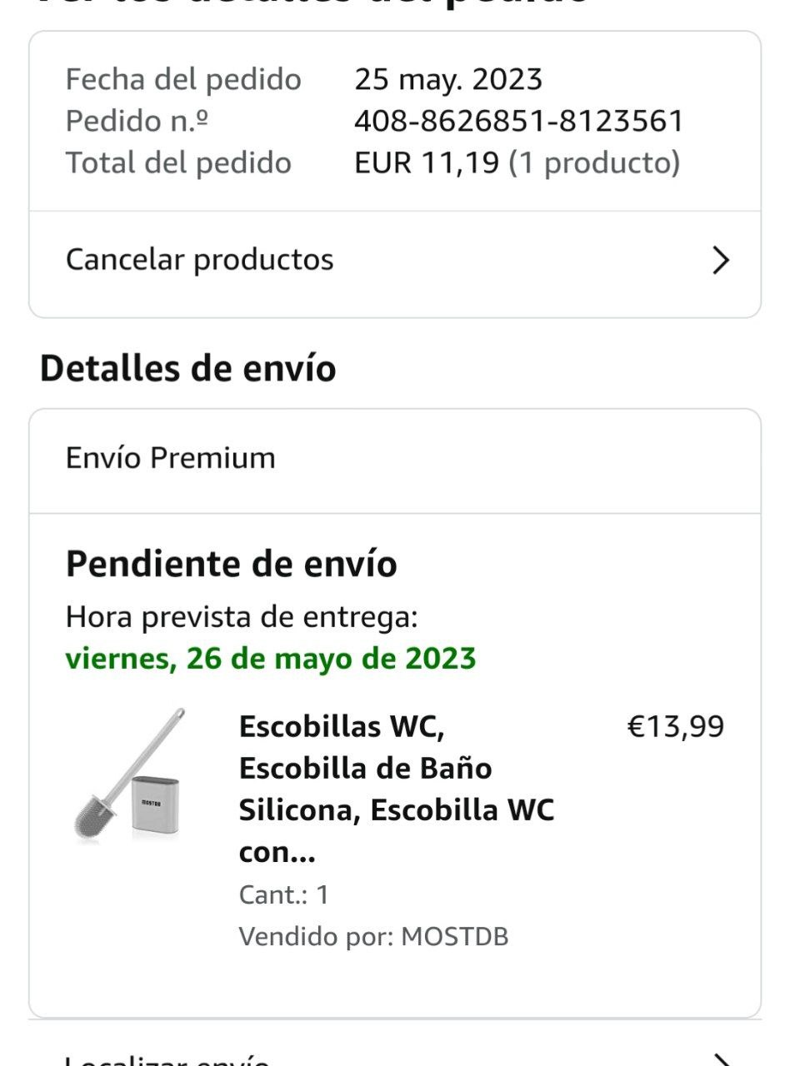Open the Escobillas WC product title link
The image size is (790, 1066).
tap(396, 789)
